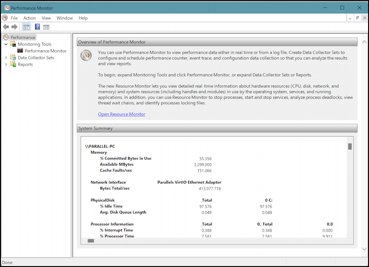Select Performance root in the tree
369x267 pixels.
click(x=23, y=38)
